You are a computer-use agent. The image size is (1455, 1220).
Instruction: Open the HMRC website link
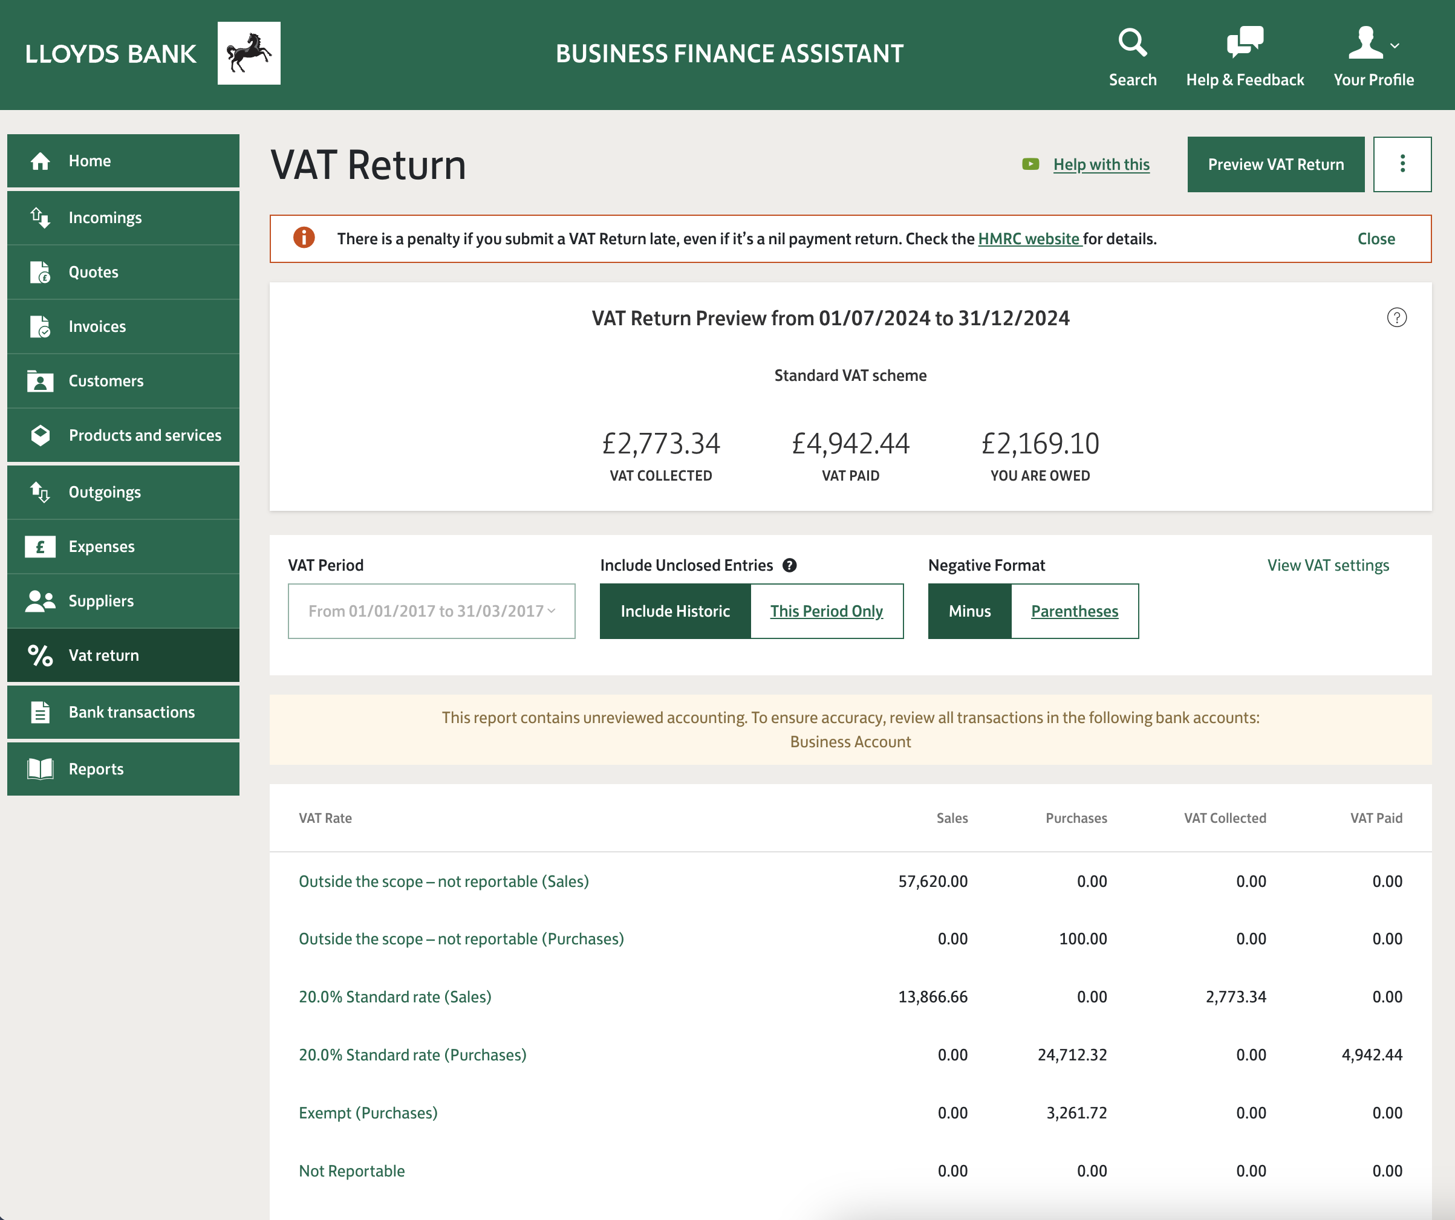1029,239
